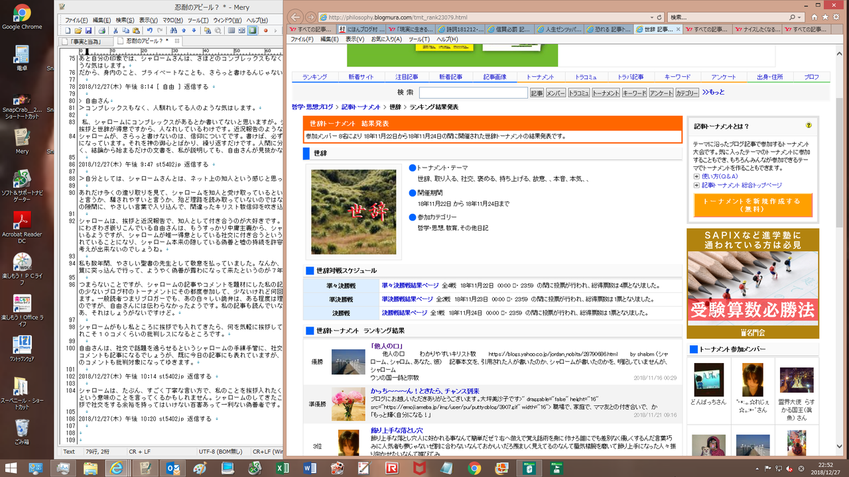Click the Cut scissors icon in Mery

click(115, 30)
